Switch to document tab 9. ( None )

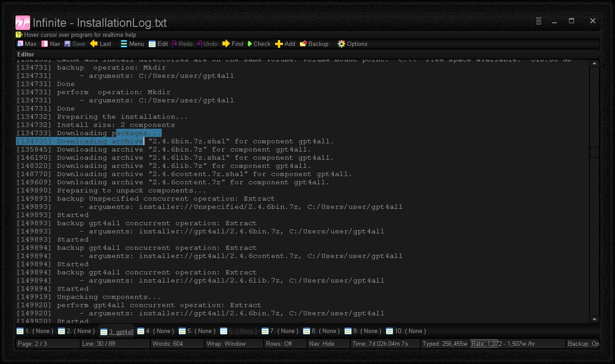363,331
